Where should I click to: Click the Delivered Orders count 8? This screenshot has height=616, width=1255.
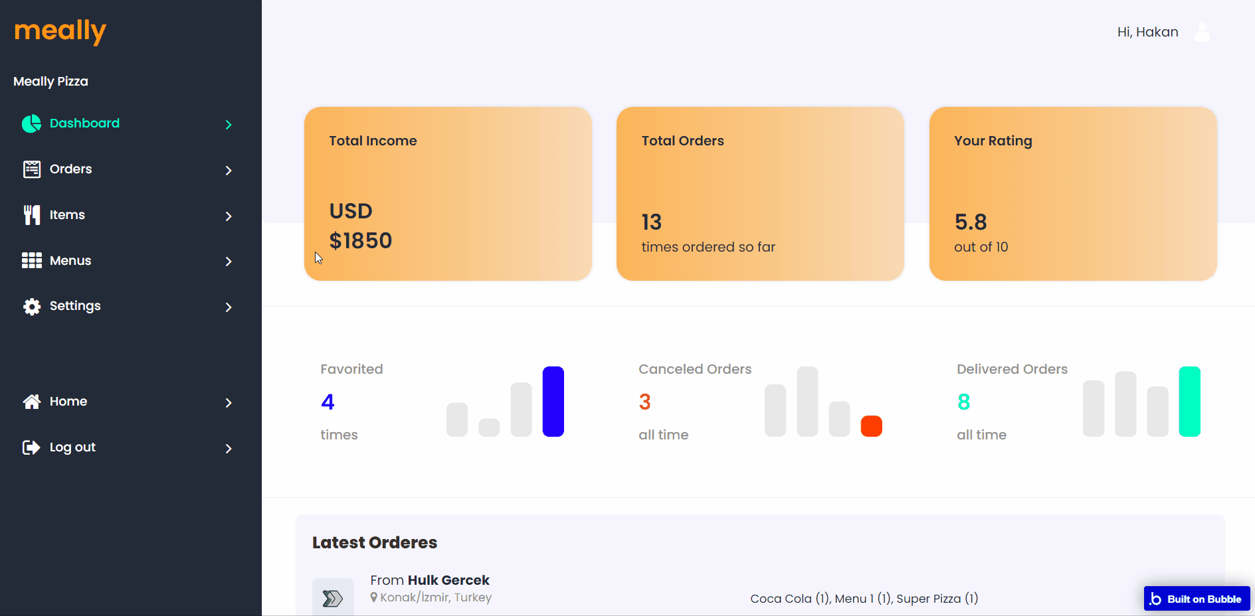pyautogui.click(x=963, y=402)
